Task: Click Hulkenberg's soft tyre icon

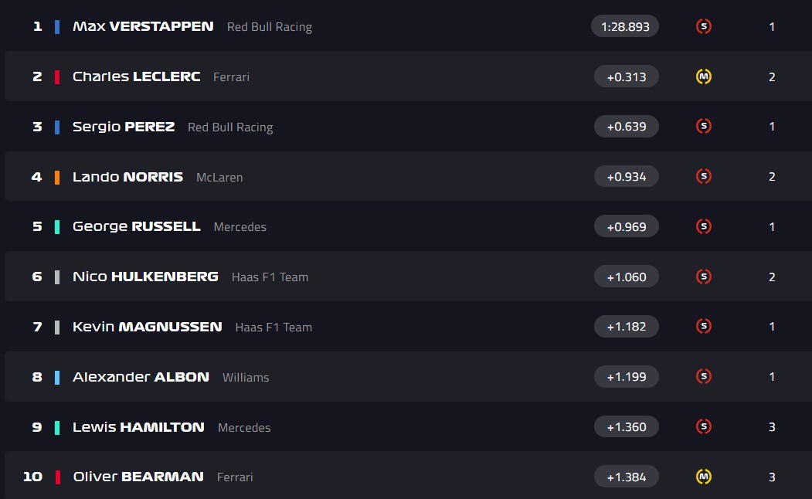Action: [703, 277]
